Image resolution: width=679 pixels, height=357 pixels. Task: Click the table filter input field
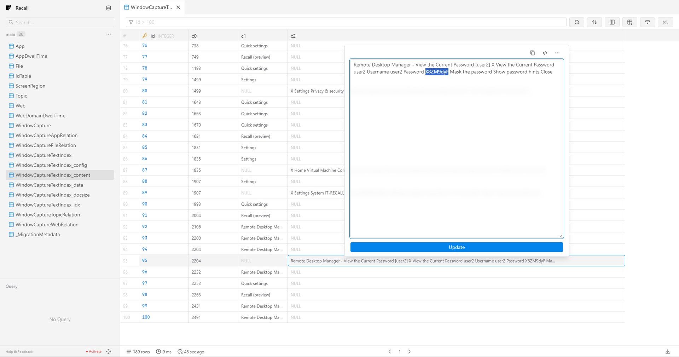347,22
